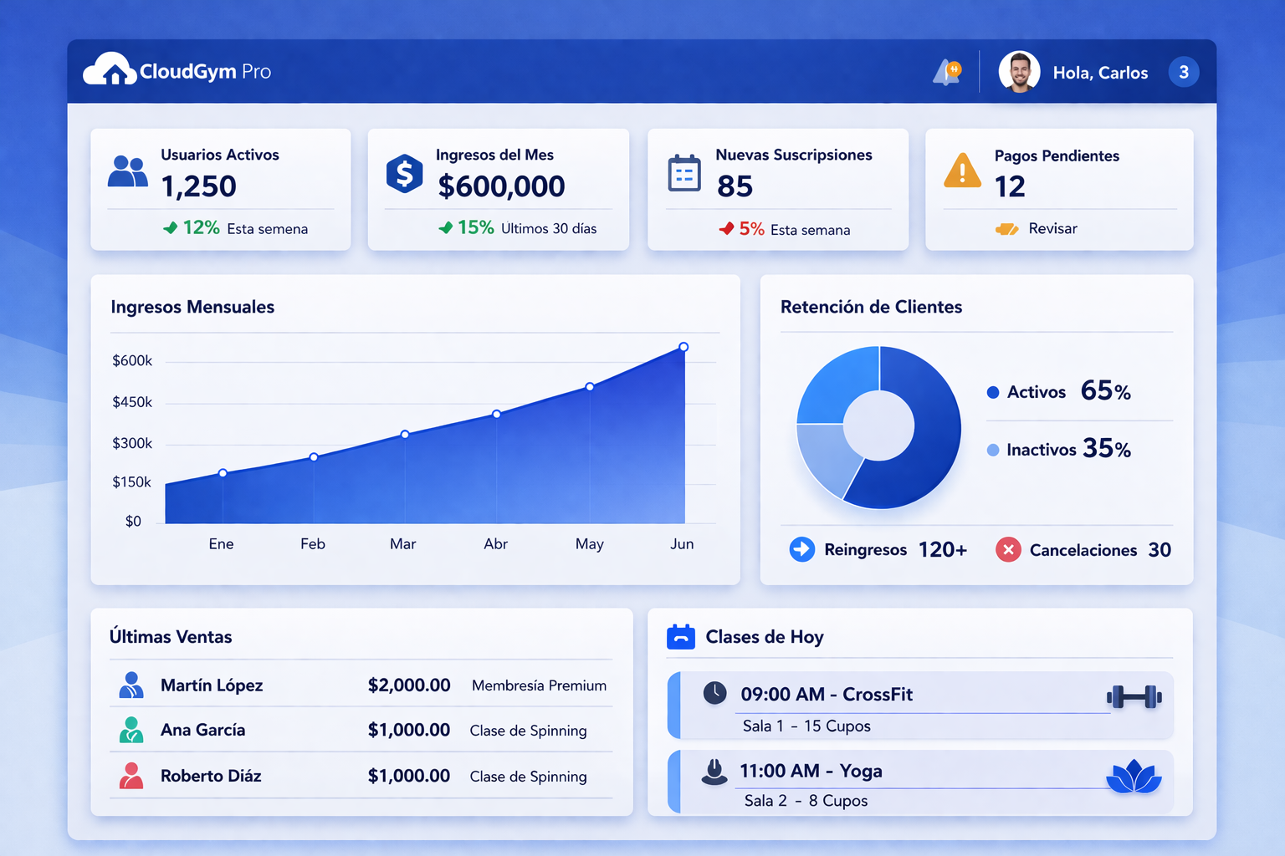This screenshot has width=1285, height=856.
Task: Click the clock icon on CrossFit class
Action: 714,693
